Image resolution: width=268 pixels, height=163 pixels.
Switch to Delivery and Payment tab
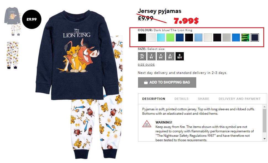pyautogui.click(x=240, y=99)
